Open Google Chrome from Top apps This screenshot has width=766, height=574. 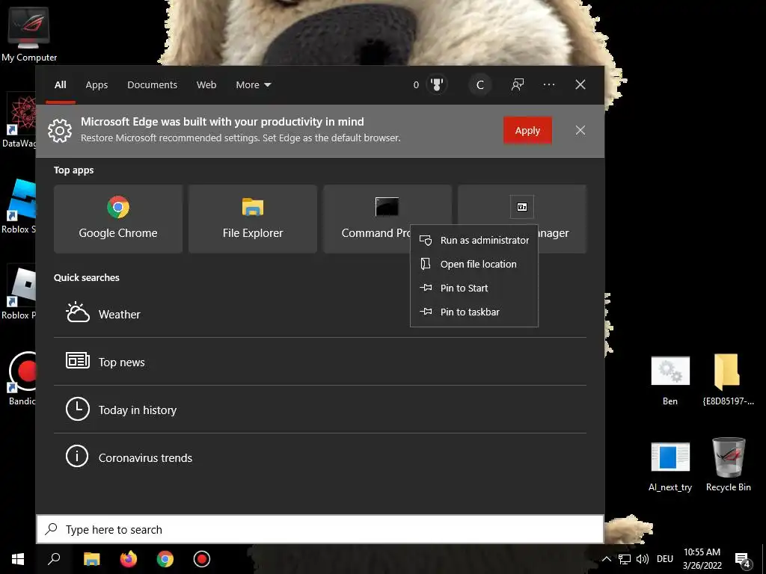pyautogui.click(x=118, y=219)
